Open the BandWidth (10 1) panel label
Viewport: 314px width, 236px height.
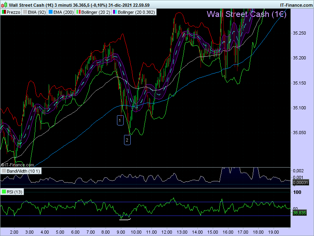(23, 171)
